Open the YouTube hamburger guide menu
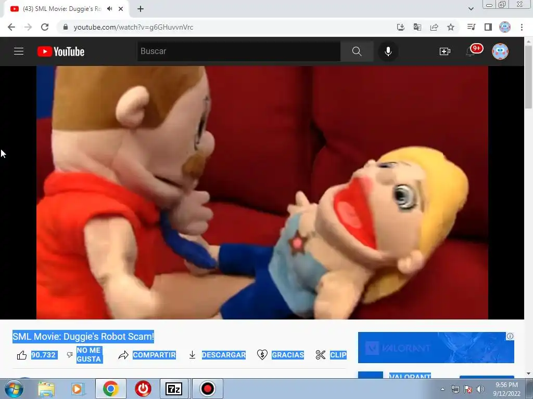Image resolution: width=533 pixels, height=399 pixels. coord(19,51)
